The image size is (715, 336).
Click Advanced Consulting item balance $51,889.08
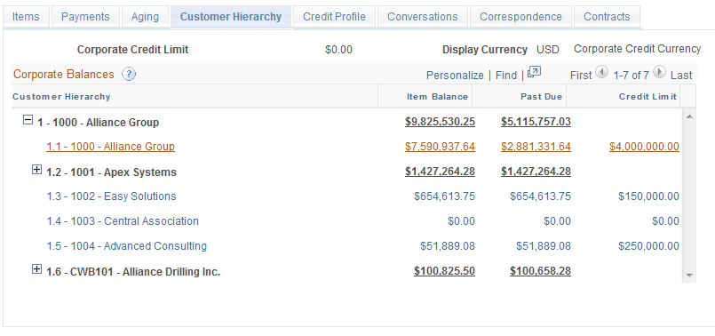click(x=448, y=246)
